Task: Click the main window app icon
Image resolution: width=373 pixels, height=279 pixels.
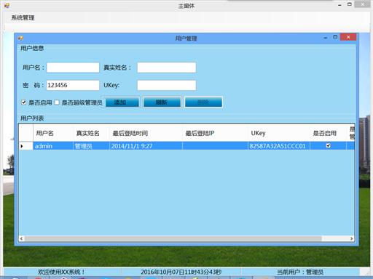Action: pos(7,5)
